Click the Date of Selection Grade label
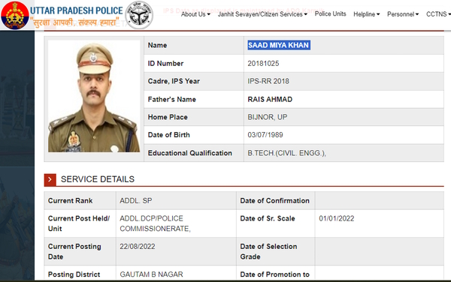The width and height of the screenshot is (451, 282). tap(268, 251)
